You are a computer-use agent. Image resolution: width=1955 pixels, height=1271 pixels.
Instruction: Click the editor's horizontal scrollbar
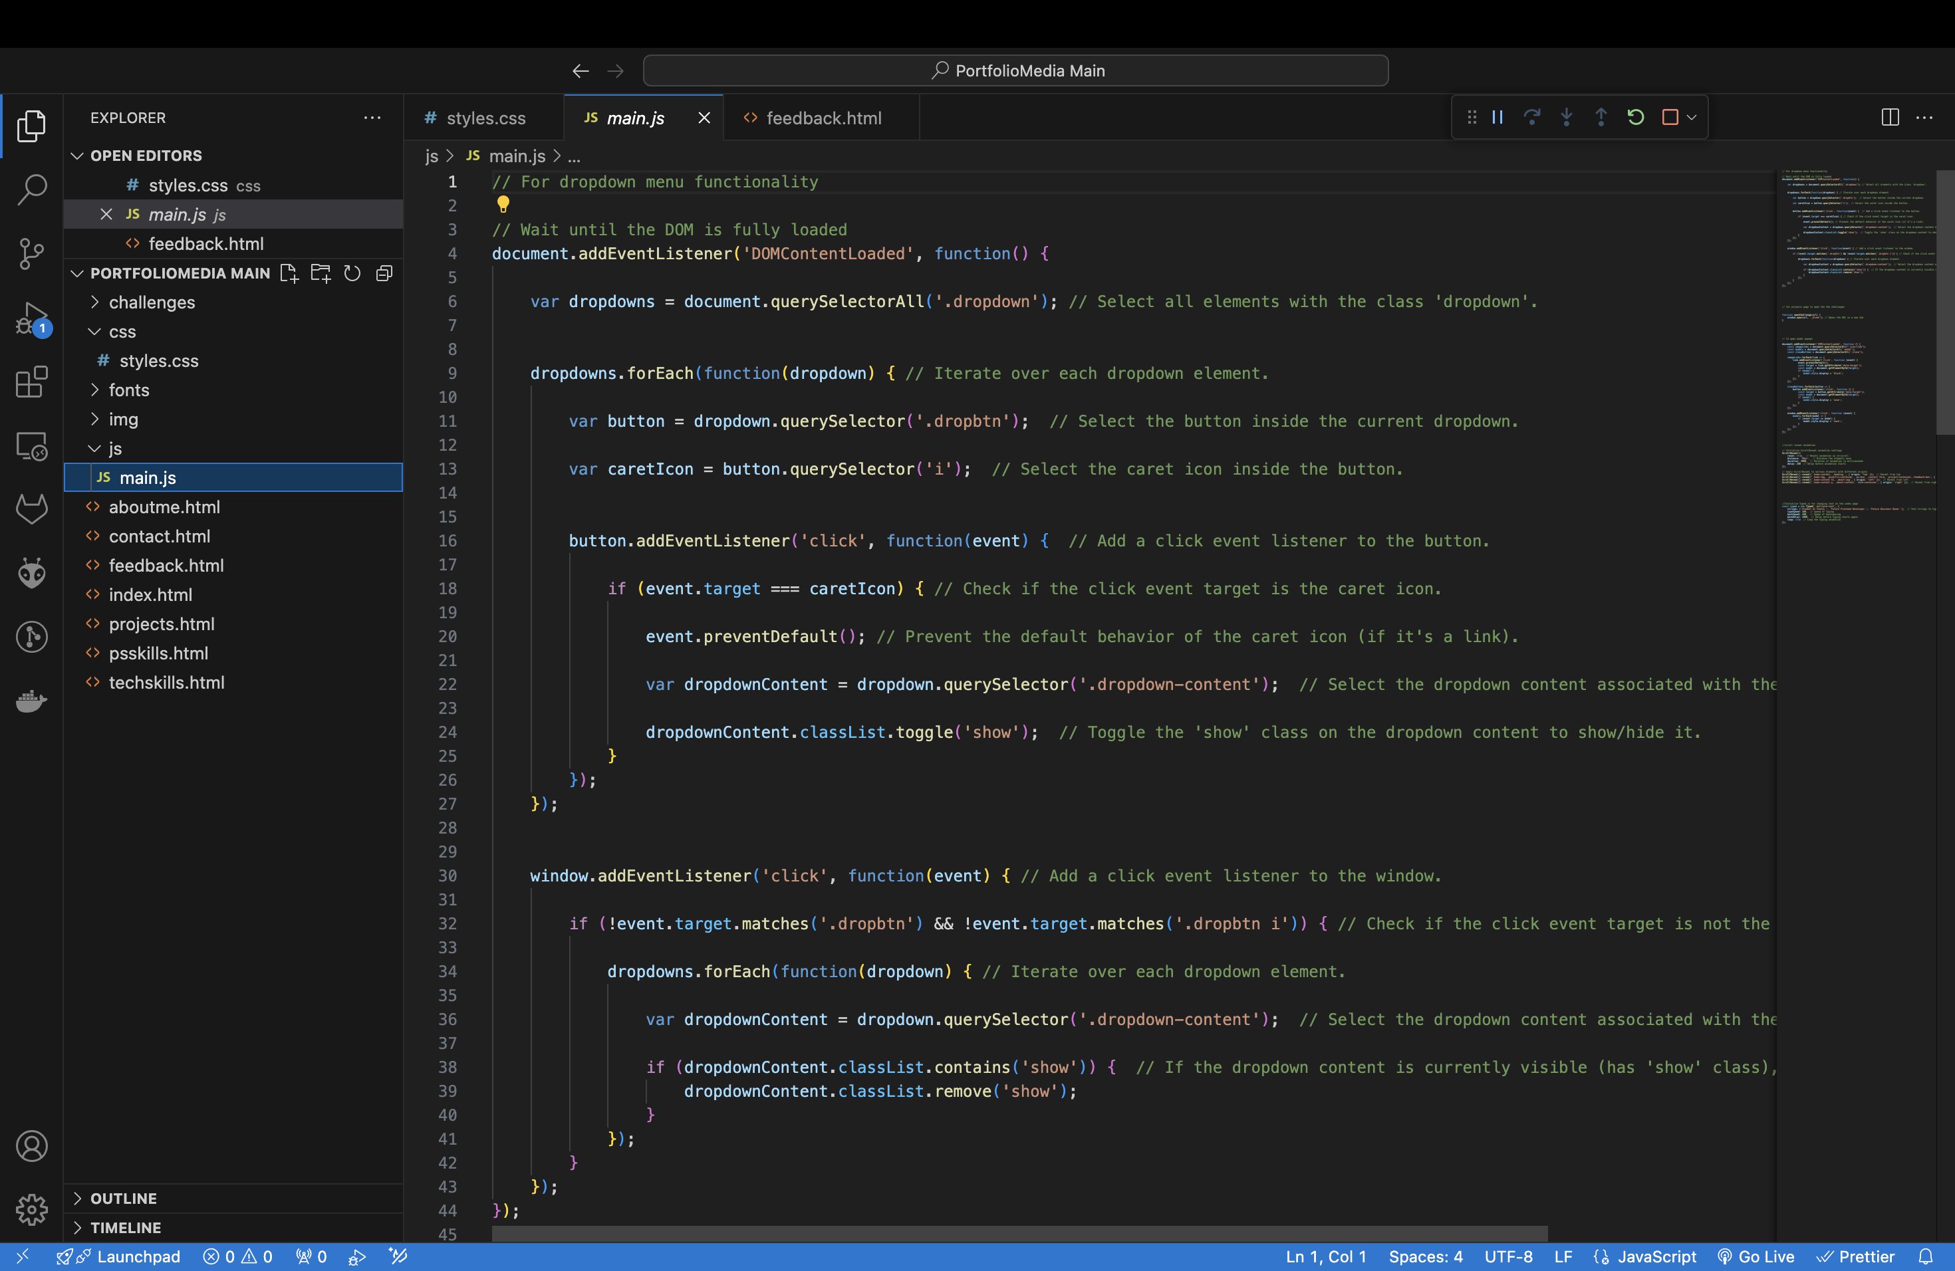1019,1233
